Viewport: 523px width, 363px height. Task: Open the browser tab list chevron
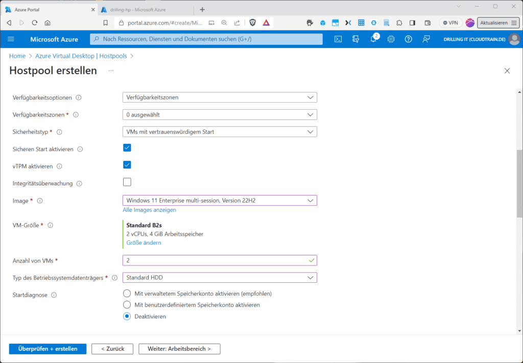[x=459, y=6]
